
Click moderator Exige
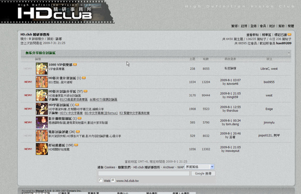point(269,109)
